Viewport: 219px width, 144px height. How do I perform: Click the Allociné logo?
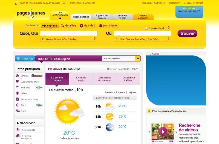(37, 76)
